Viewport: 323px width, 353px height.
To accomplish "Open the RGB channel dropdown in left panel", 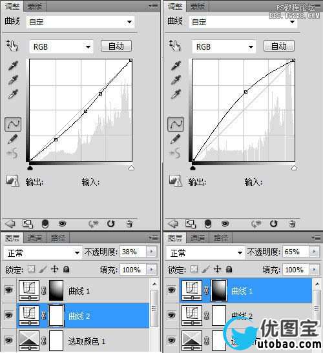I will [61, 47].
